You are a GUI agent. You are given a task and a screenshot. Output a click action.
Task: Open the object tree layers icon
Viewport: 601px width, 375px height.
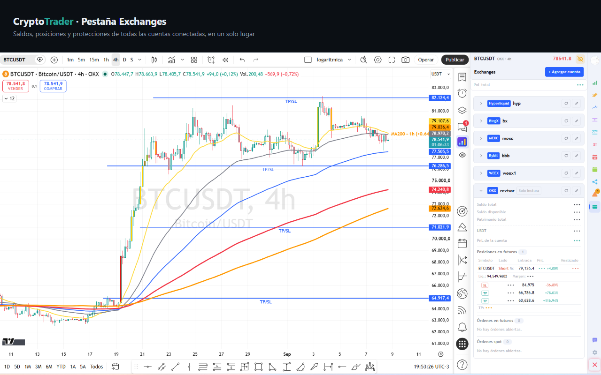coord(462,110)
